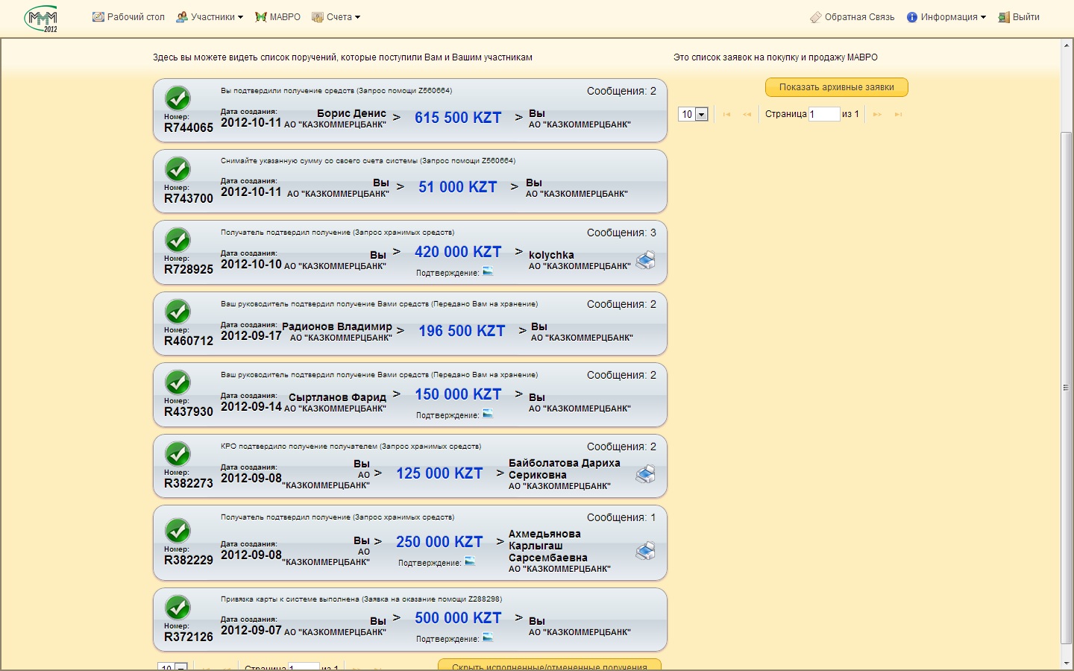Open Сообщения: 3 on order R728925
The image size is (1074, 671).
coord(621,233)
